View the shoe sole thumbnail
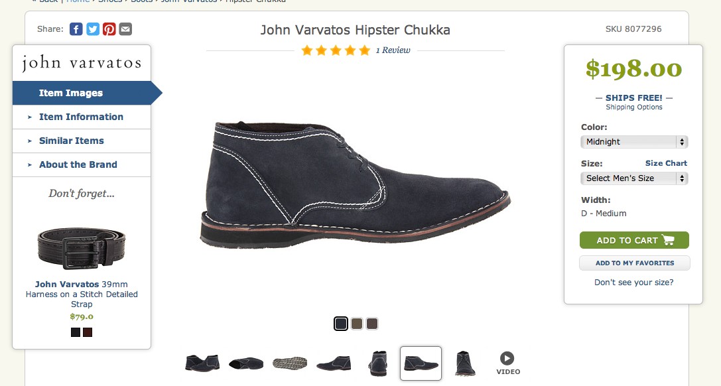The image size is (721, 386). pos(290,363)
